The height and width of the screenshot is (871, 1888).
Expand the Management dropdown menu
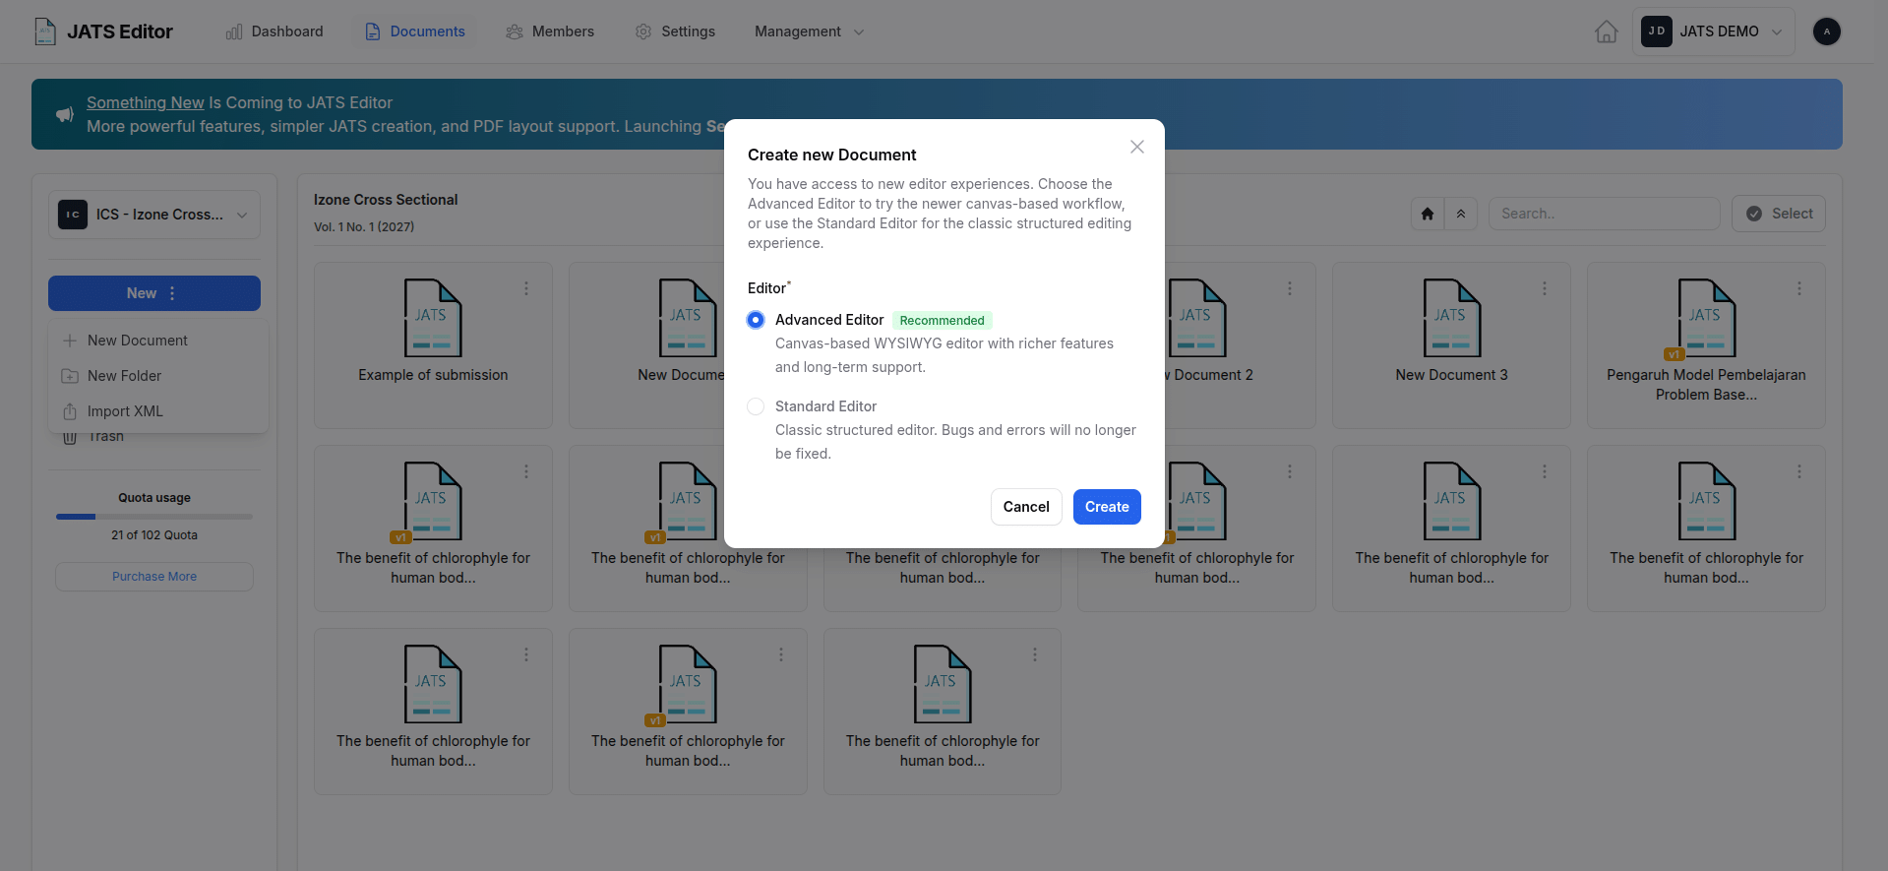(x=810, y=31)
